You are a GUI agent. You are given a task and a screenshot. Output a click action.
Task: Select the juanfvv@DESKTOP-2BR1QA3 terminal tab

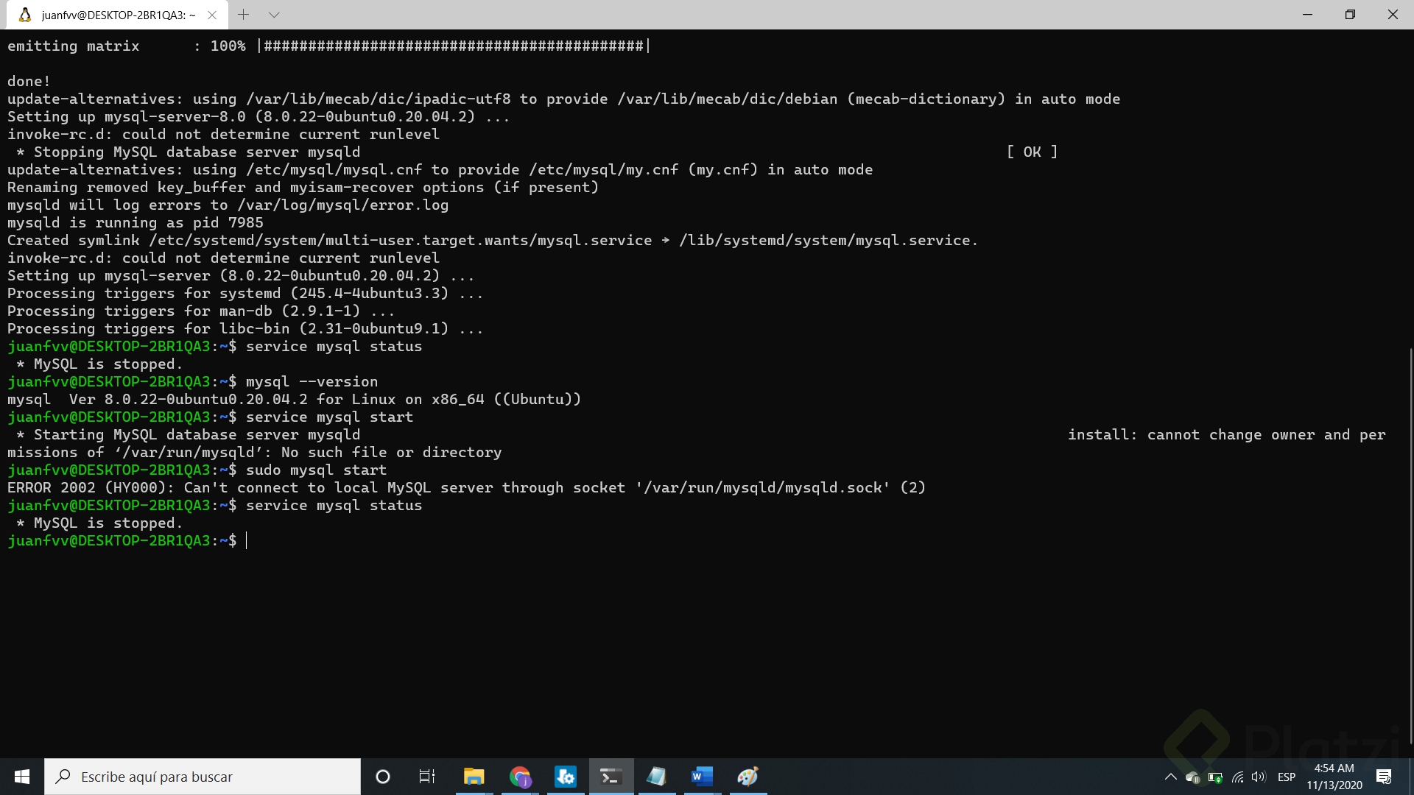(110, 15)
